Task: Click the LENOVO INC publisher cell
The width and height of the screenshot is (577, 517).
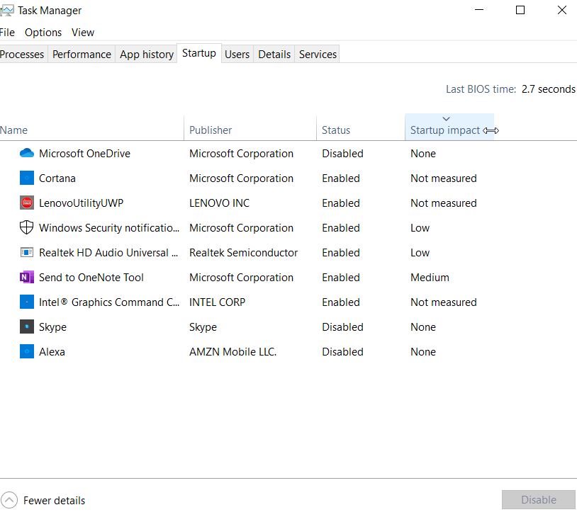Action: (219, 203)
